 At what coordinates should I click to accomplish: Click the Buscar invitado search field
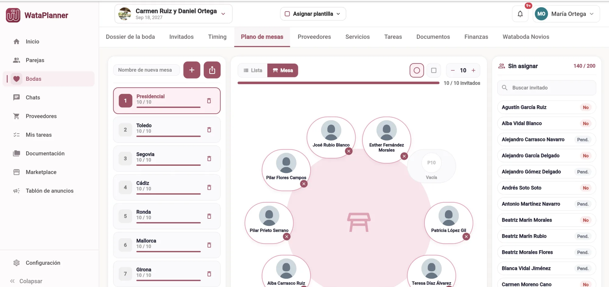(x=547, y=88)
